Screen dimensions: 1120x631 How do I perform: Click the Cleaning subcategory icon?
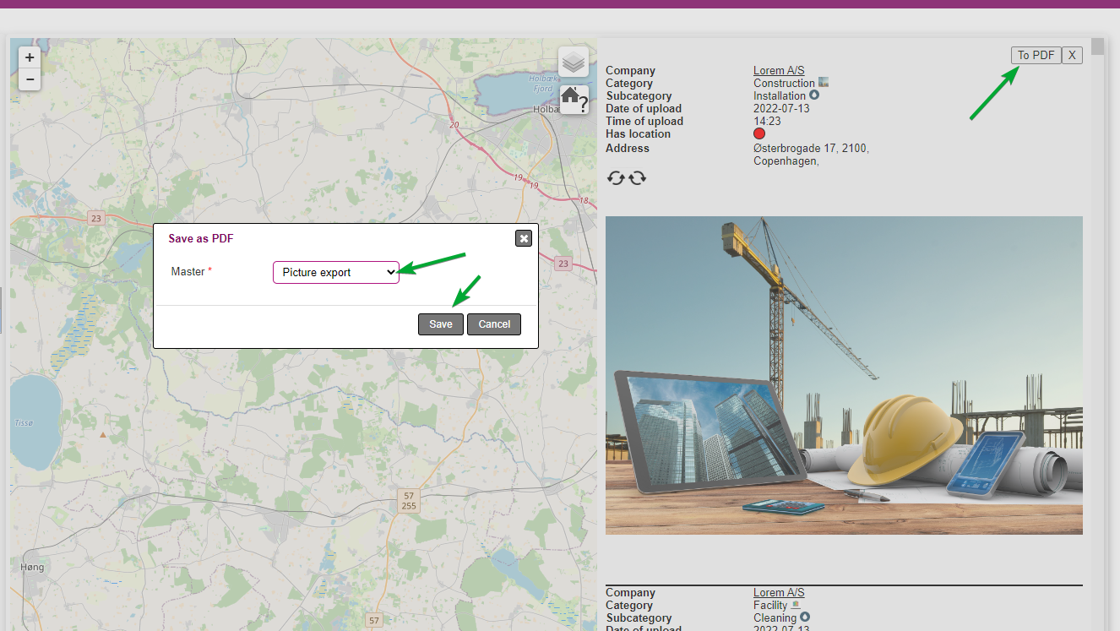(x=805, y=617)
